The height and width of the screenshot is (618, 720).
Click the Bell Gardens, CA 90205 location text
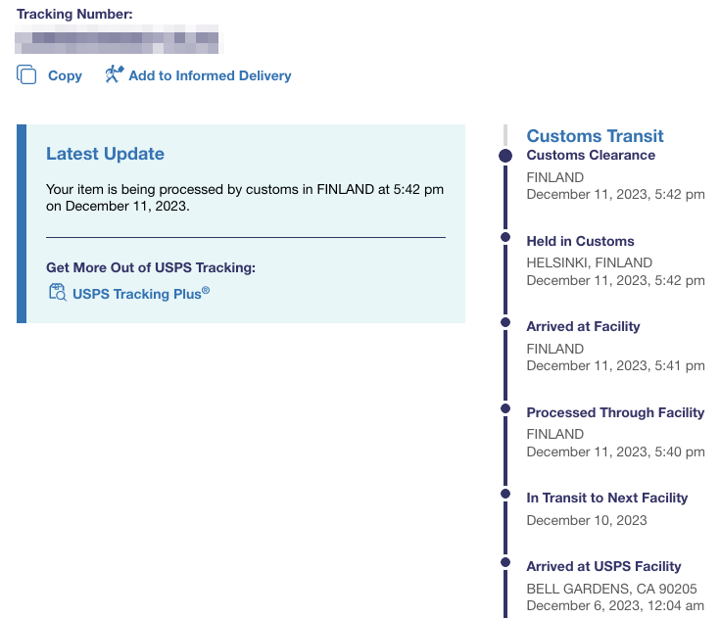click(x=611, y=589)
